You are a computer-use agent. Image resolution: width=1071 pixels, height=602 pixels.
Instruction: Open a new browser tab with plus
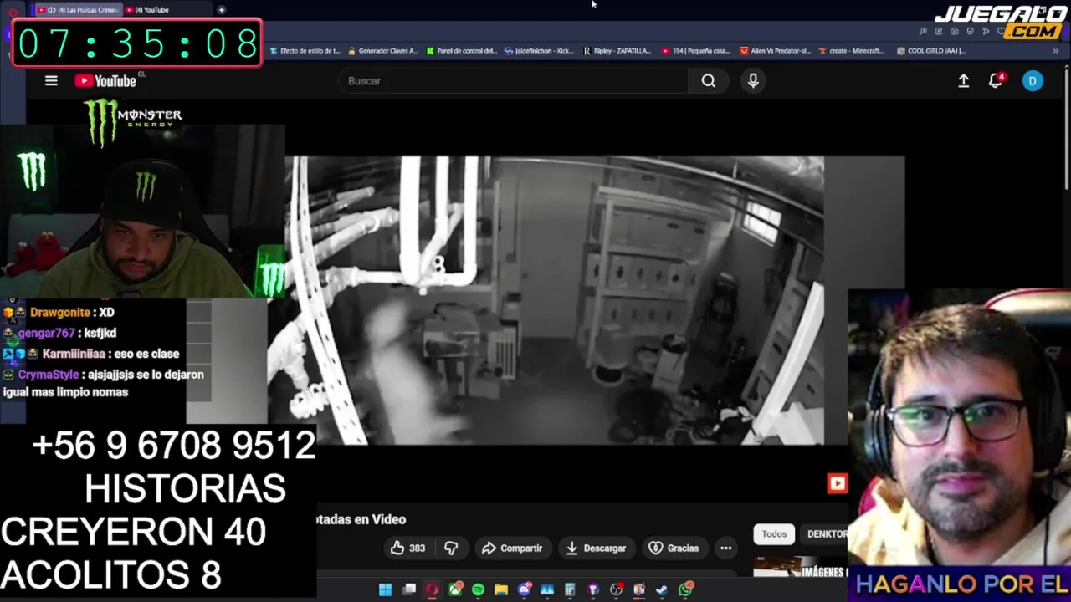click(x=221, y=10)
